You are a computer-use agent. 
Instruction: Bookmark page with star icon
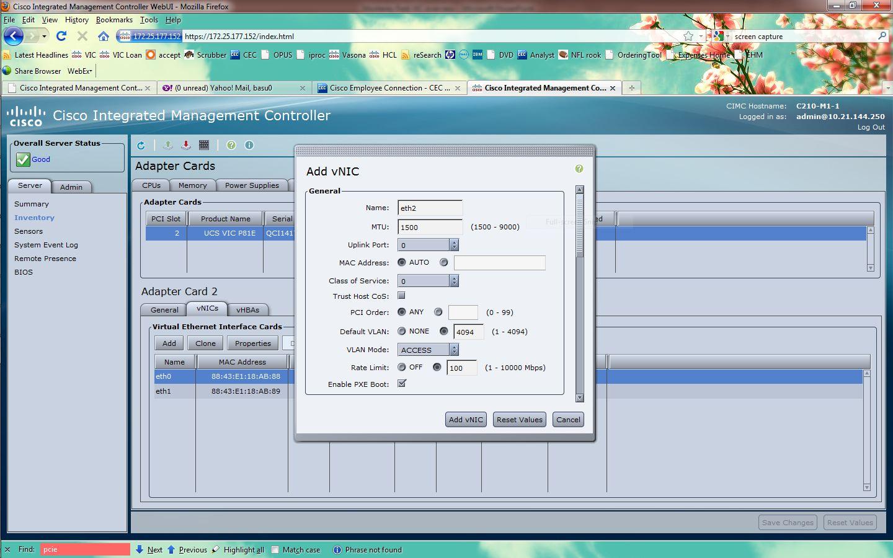(x=688, y=36)
